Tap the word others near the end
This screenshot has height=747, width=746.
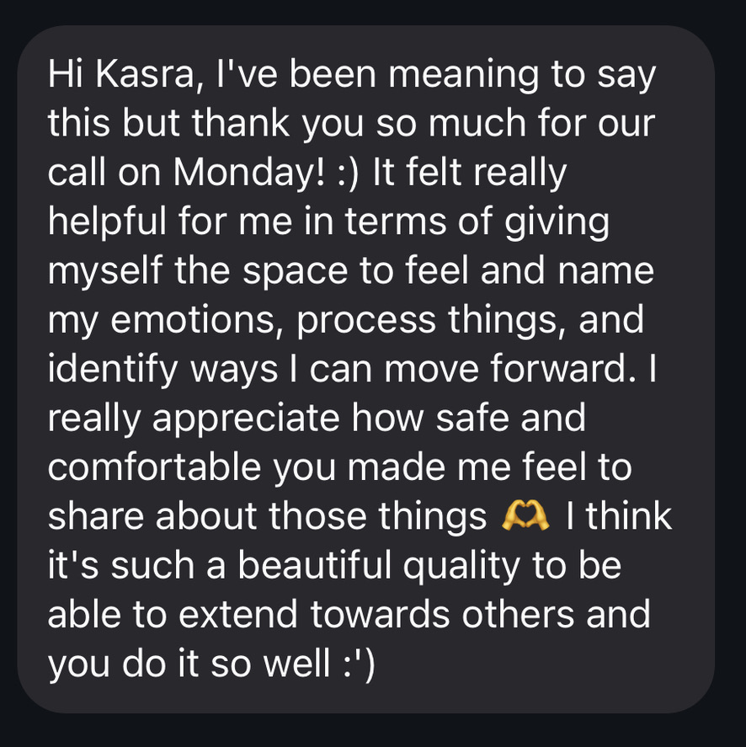(518, 614)
